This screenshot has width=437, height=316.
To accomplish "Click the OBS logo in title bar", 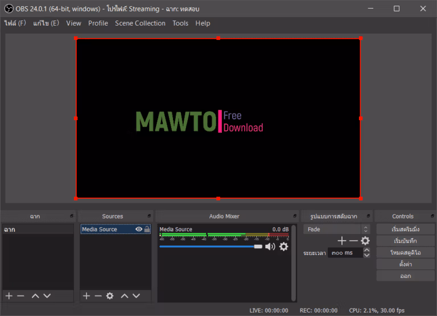I will click(9, 9).
